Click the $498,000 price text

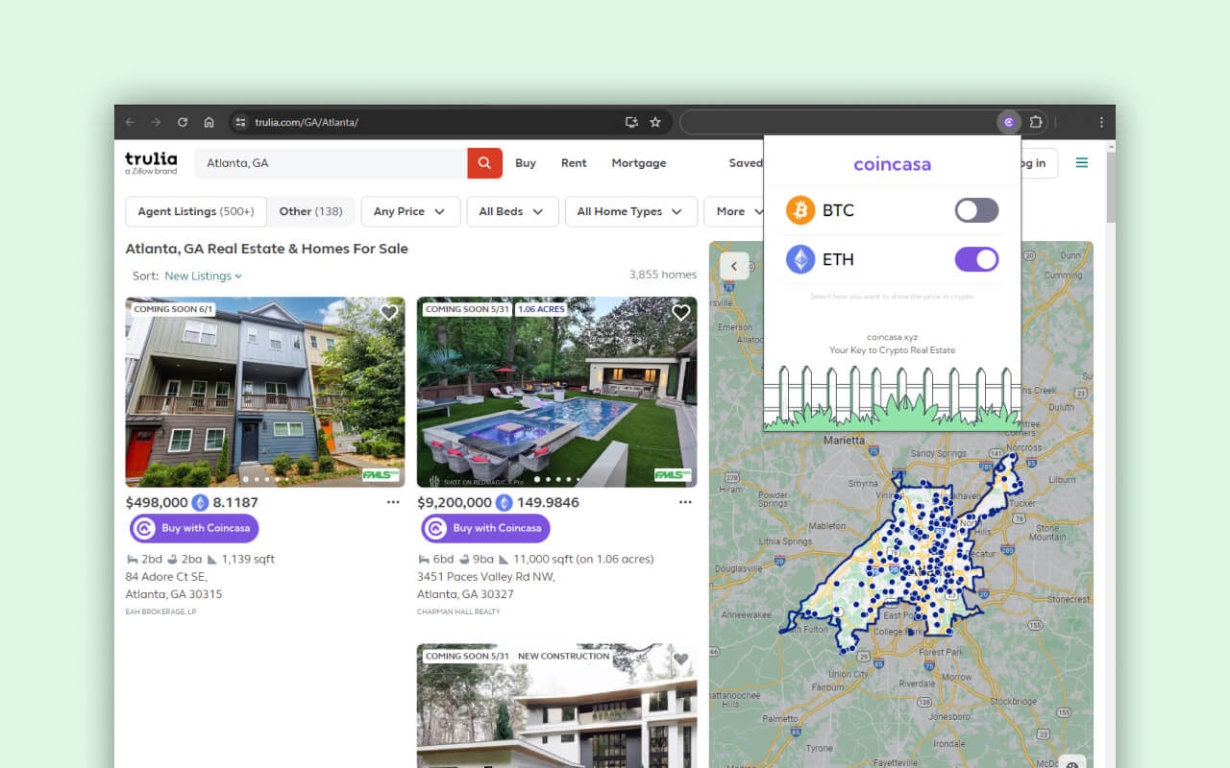pos(157,502)
